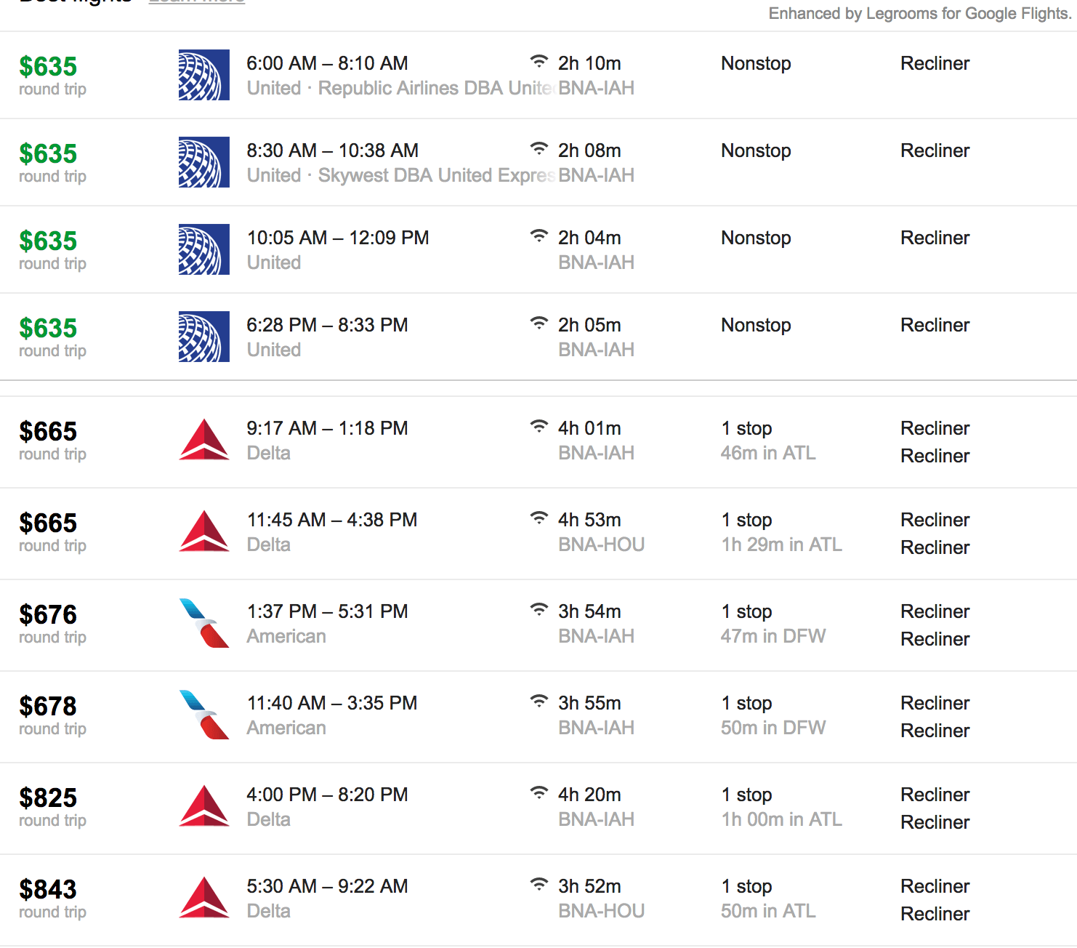Click the Delta logo on the 5:30 AM flight
1077x948 pixels.
(204, 898)
